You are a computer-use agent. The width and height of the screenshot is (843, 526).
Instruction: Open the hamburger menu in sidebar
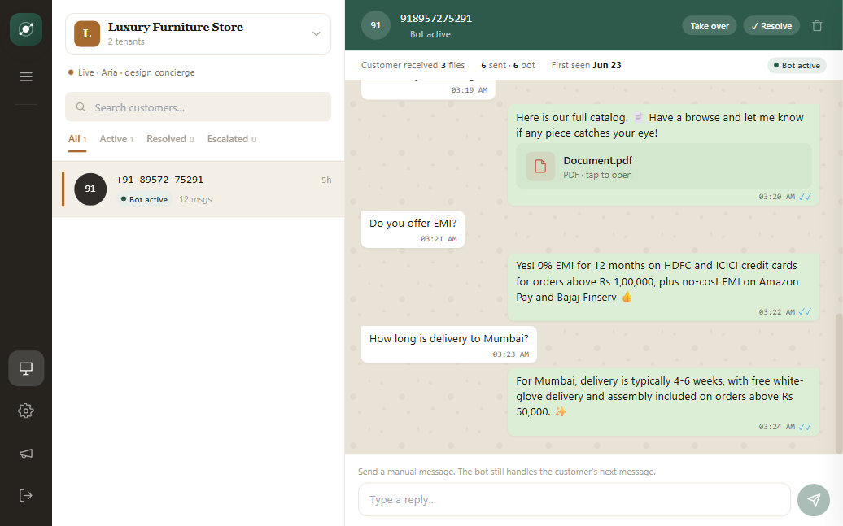(x=26, y=77)
